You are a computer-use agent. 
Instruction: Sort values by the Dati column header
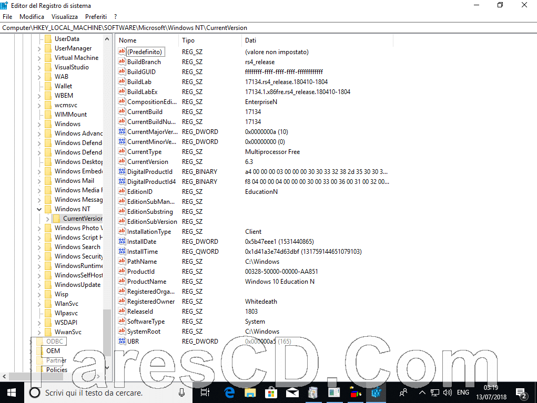coord(317,40)
